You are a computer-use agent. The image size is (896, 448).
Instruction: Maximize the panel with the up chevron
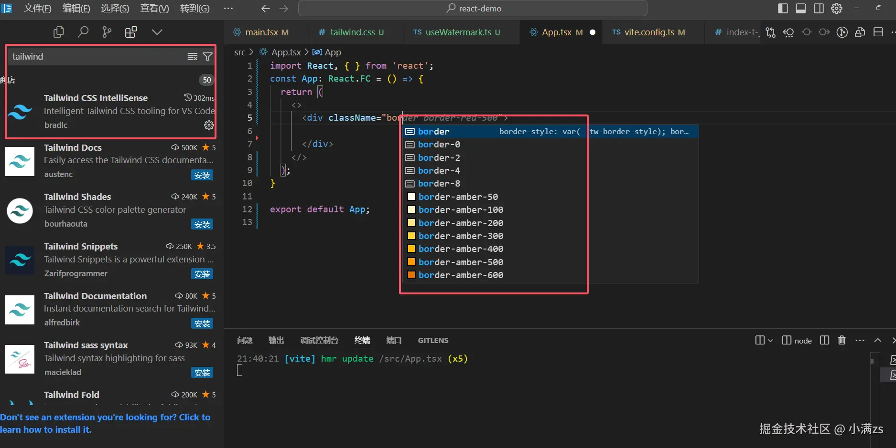click(x=877, y=340)
